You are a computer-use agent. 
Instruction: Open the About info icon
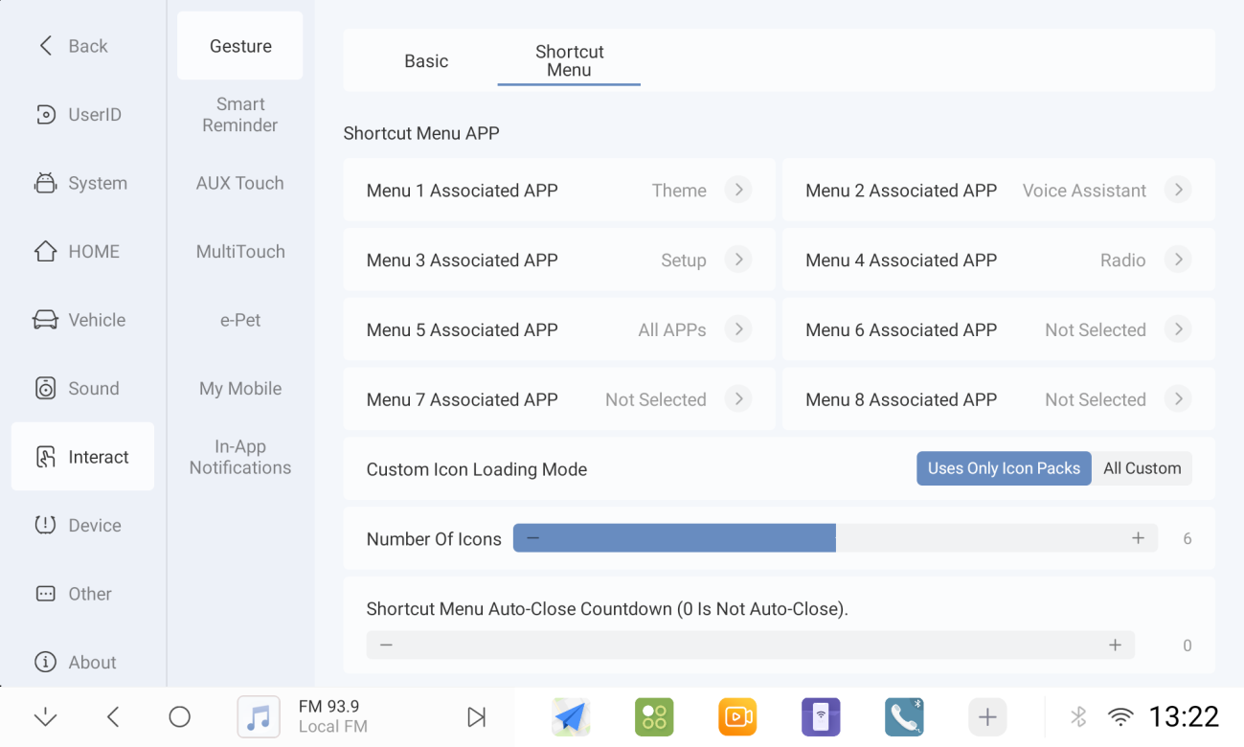pyautogui.click(x=45, y=663)
